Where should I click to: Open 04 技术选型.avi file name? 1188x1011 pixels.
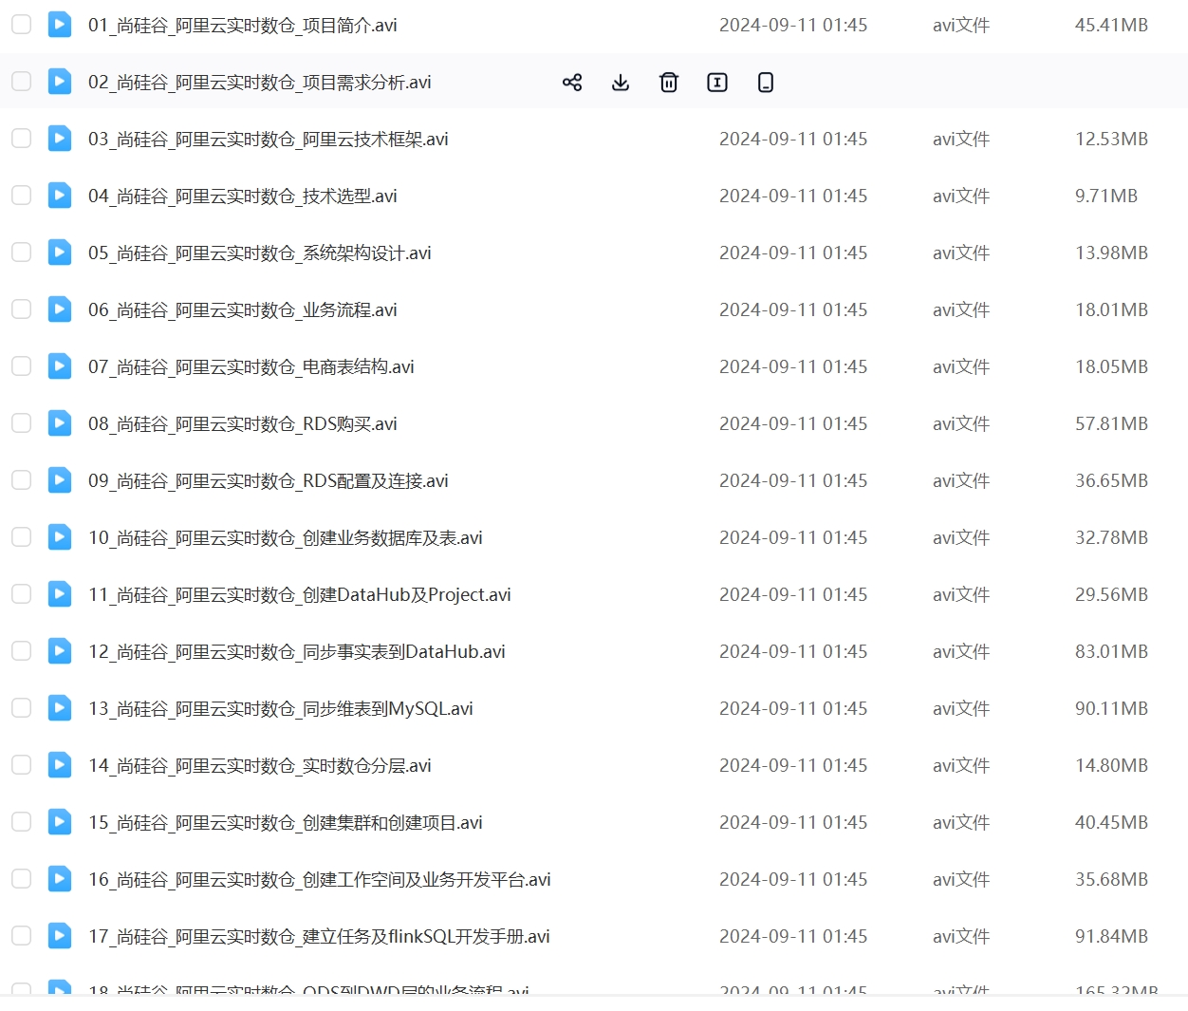pos(242,197)
